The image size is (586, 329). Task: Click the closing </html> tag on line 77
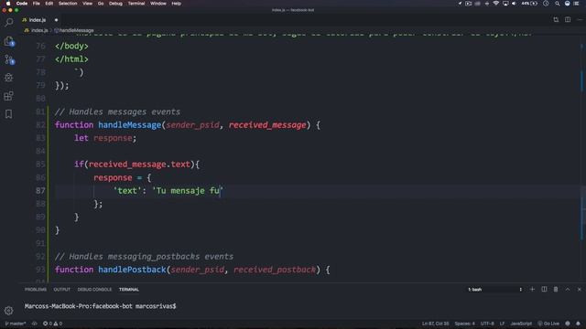71,58
